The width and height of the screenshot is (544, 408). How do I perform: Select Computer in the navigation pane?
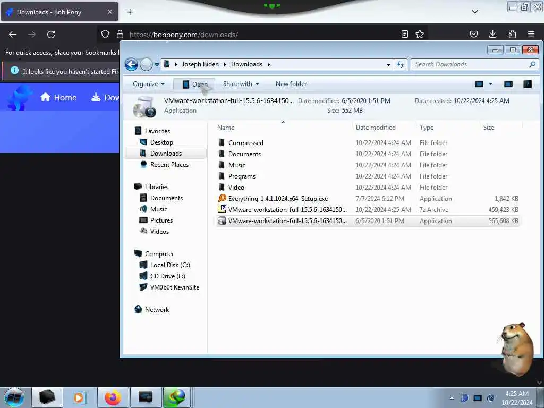click(159, 253)
